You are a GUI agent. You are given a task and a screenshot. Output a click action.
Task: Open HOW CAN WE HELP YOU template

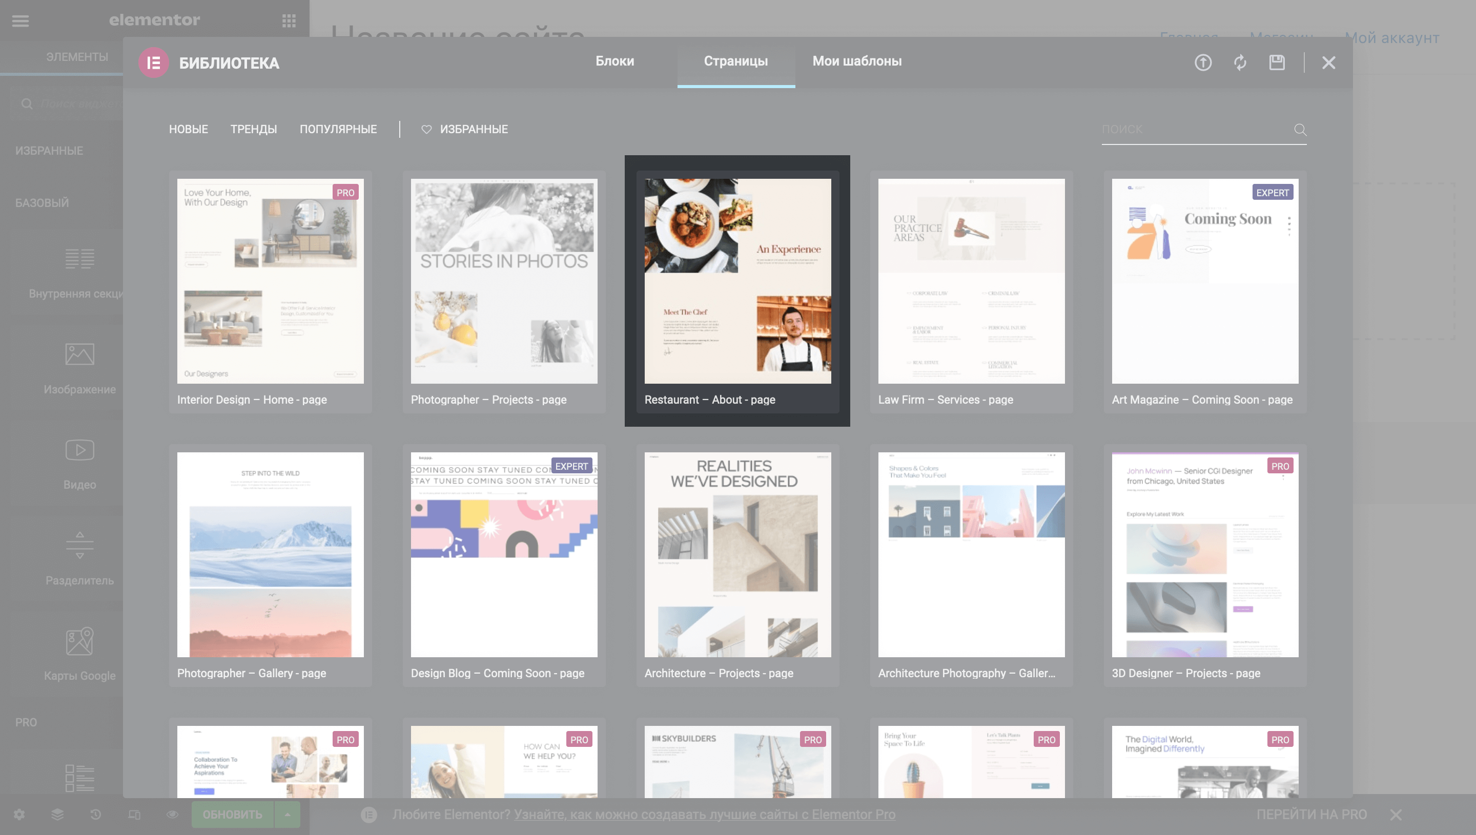(504, 762)
